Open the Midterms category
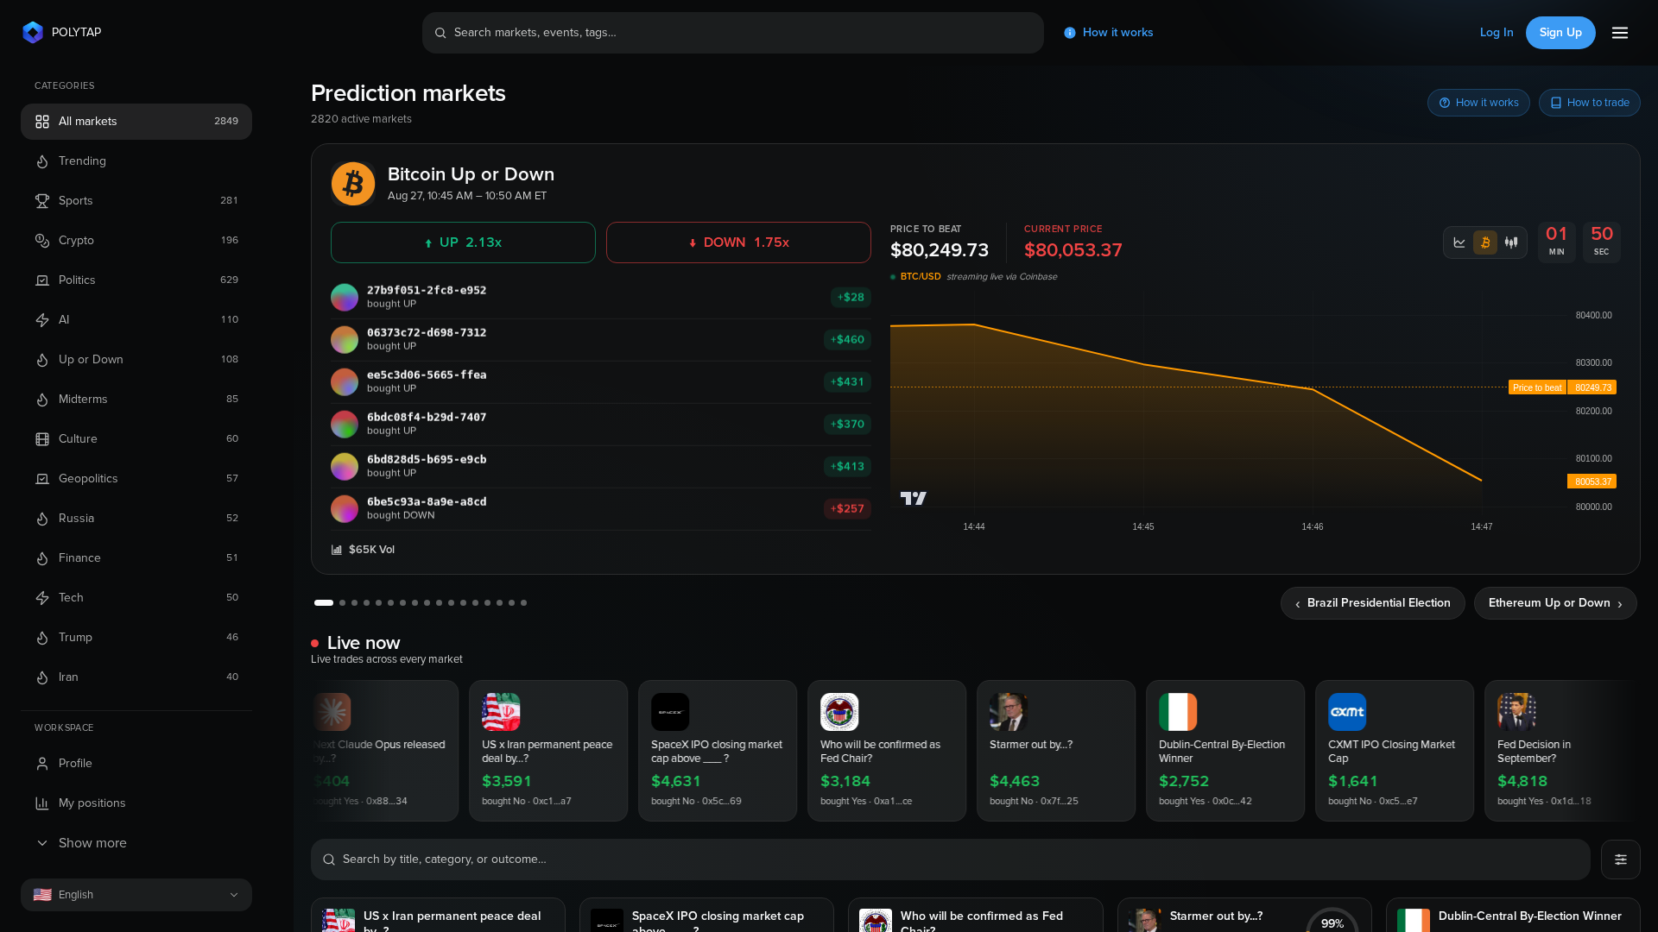Screen dimensions: 1658x932 pyautogui.click(x=136, y=400)
